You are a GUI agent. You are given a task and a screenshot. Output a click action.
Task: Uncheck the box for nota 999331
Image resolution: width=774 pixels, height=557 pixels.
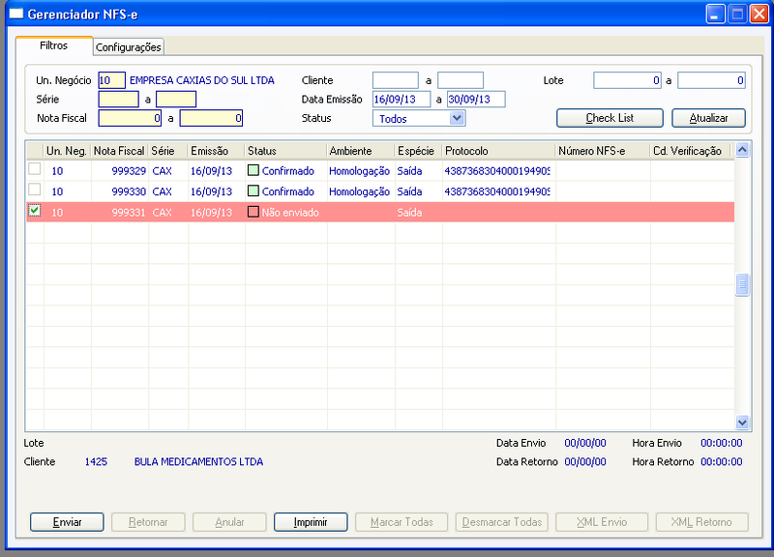(35, 211)
